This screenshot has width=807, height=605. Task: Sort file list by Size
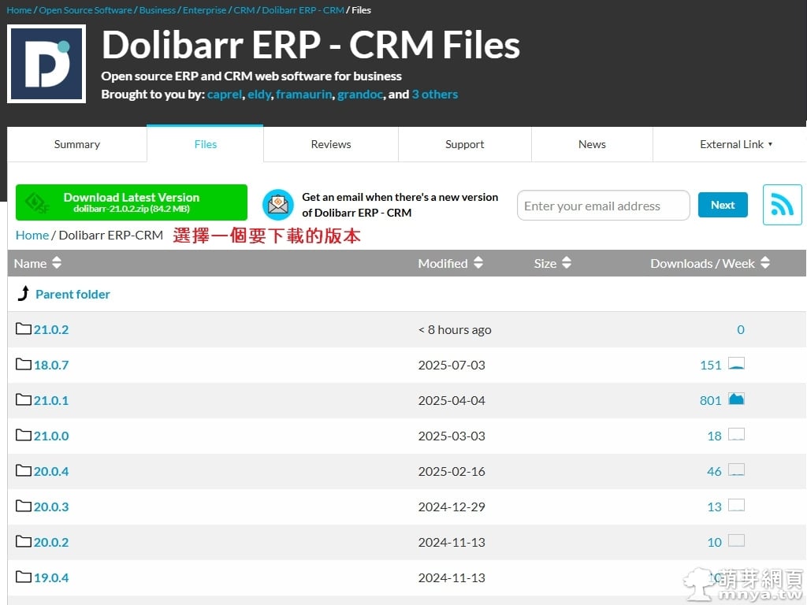(552, 263)
